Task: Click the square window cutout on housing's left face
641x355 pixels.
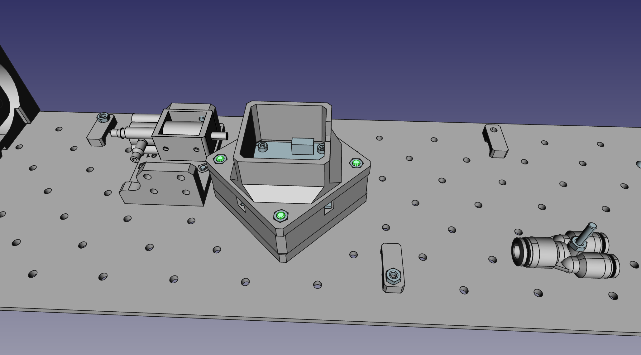Action: [241, 206]
